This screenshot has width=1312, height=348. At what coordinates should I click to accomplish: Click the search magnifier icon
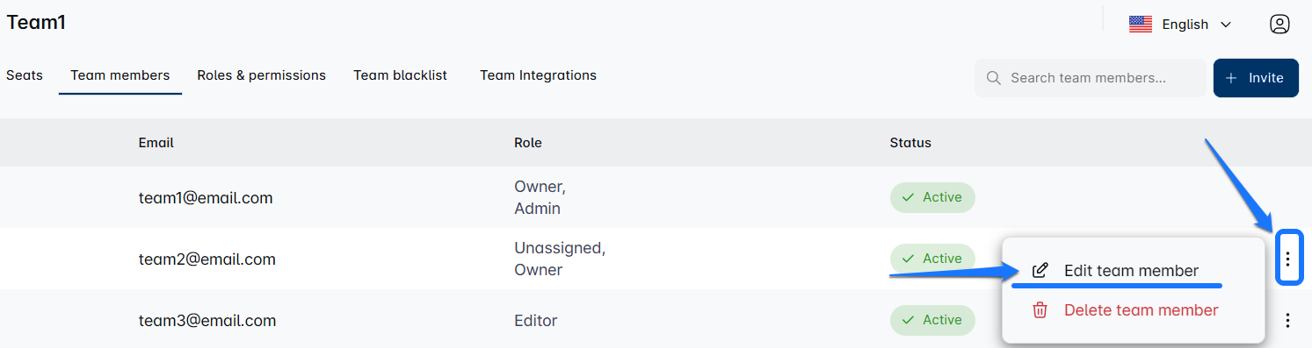[994, 78]
